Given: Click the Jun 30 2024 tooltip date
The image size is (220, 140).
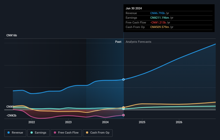Looking at the screenshot, I should (x=134, y=8).
